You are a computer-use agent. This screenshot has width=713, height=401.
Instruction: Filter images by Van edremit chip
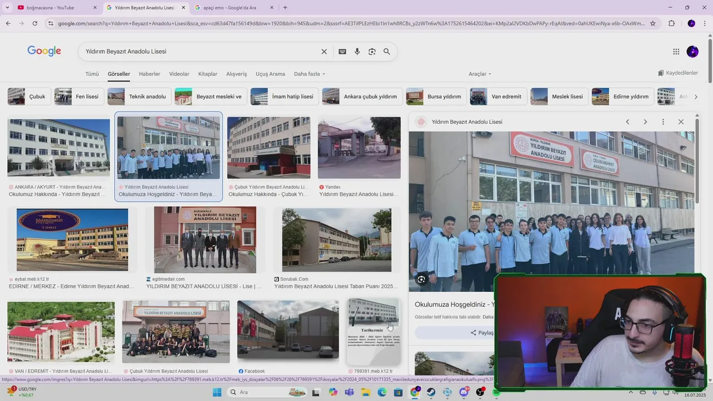pos(499,96)
